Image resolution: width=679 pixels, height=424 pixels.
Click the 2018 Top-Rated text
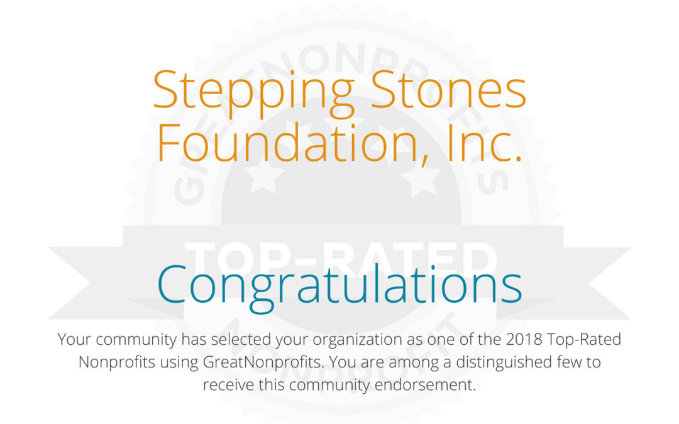563,340
